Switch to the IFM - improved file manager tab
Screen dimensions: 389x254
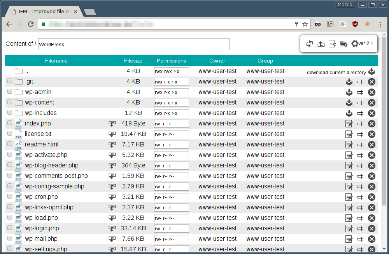[45, 12]
